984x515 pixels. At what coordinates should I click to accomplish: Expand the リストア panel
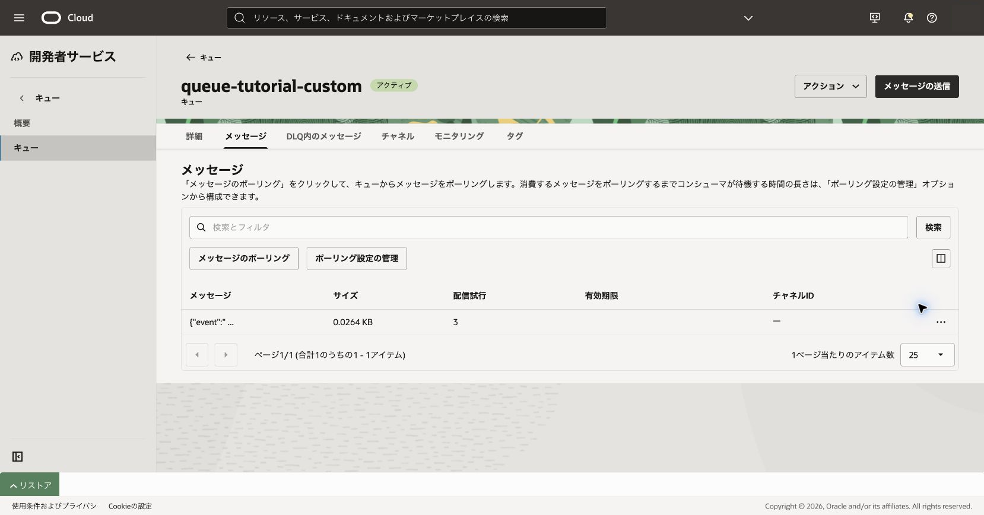click(x=30, y=485)
